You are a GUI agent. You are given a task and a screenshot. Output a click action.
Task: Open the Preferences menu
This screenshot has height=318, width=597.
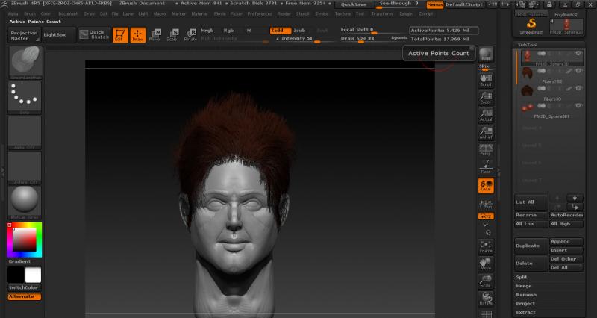pyautogui.click(x=260, y=13)
